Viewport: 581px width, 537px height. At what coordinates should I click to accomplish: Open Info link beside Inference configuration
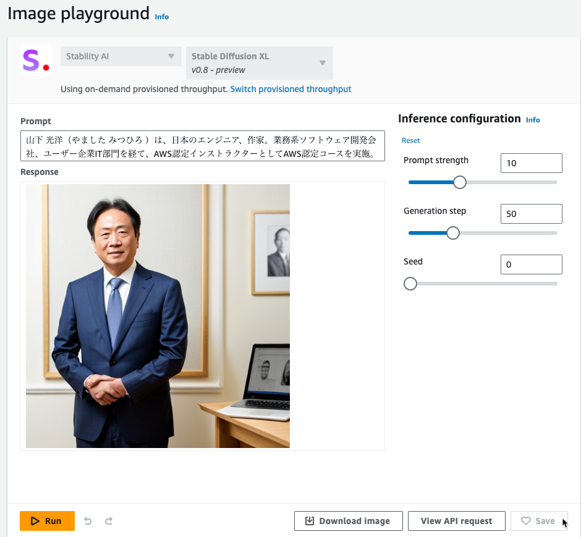[533, 120]
